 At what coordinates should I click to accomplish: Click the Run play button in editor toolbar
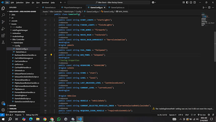(204, 7)
